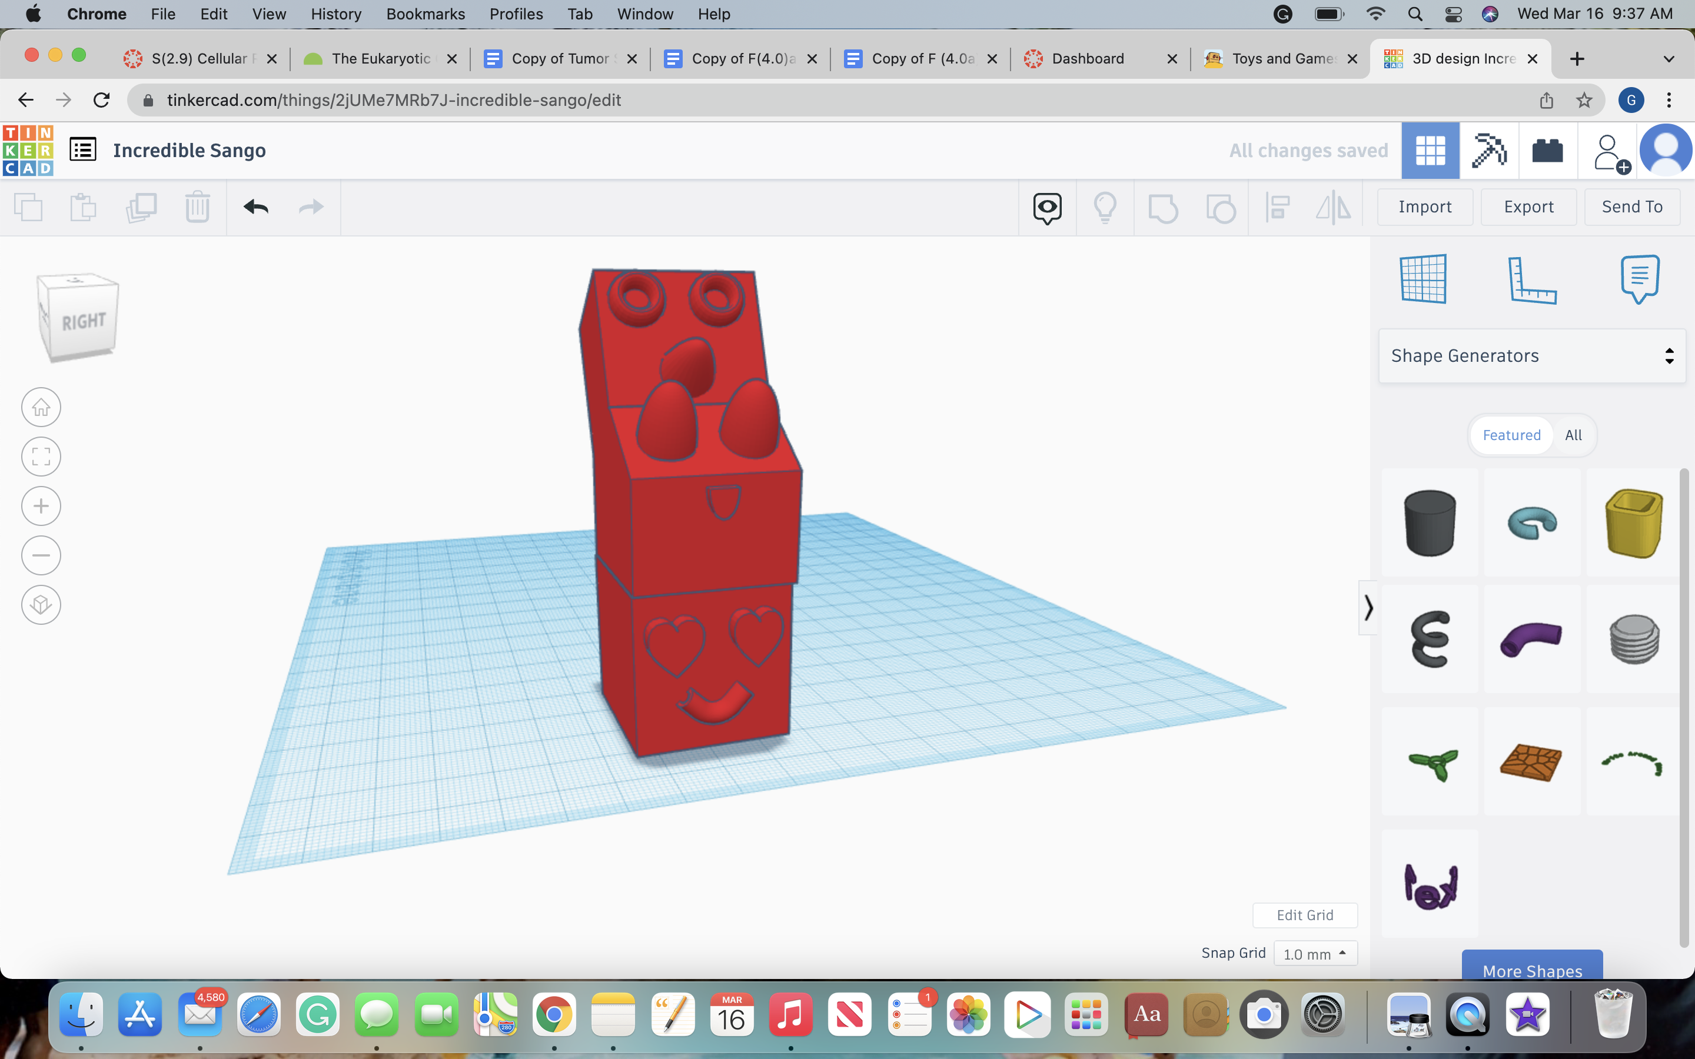This screenshot has height=1059, width=1695.
Task: Click the Featured shapes filter tab
Action: [1511, 435]
